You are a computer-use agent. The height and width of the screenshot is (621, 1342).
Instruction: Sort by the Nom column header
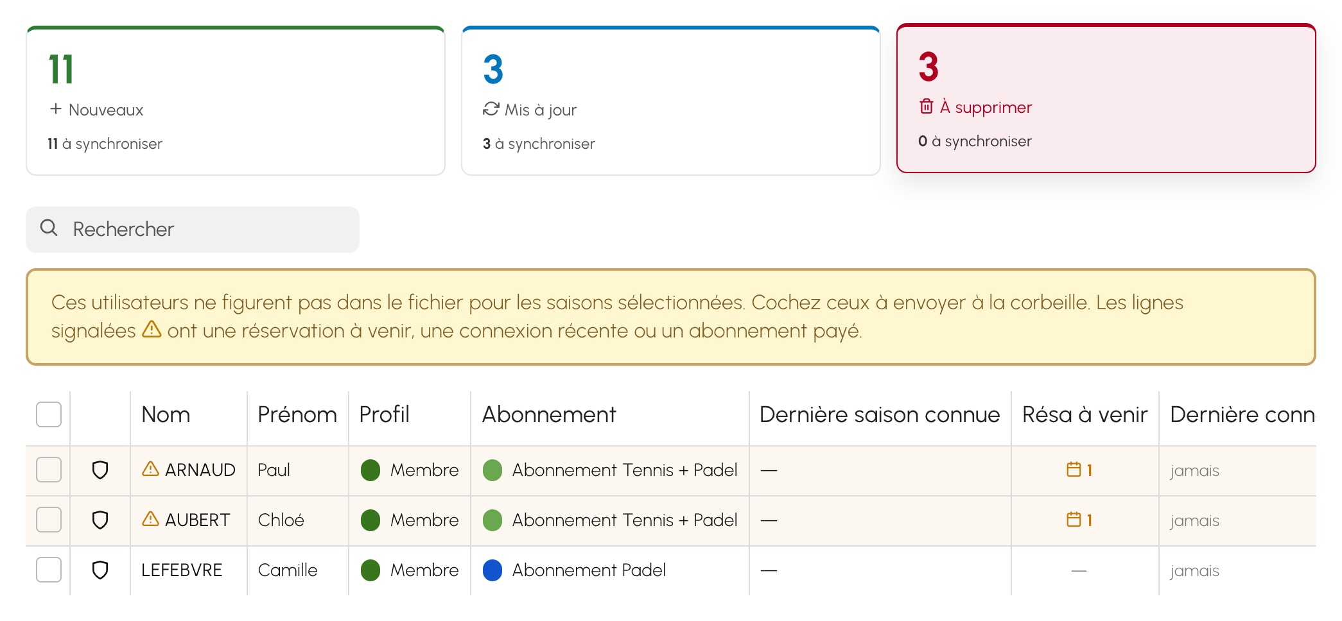tap(166, 415)
